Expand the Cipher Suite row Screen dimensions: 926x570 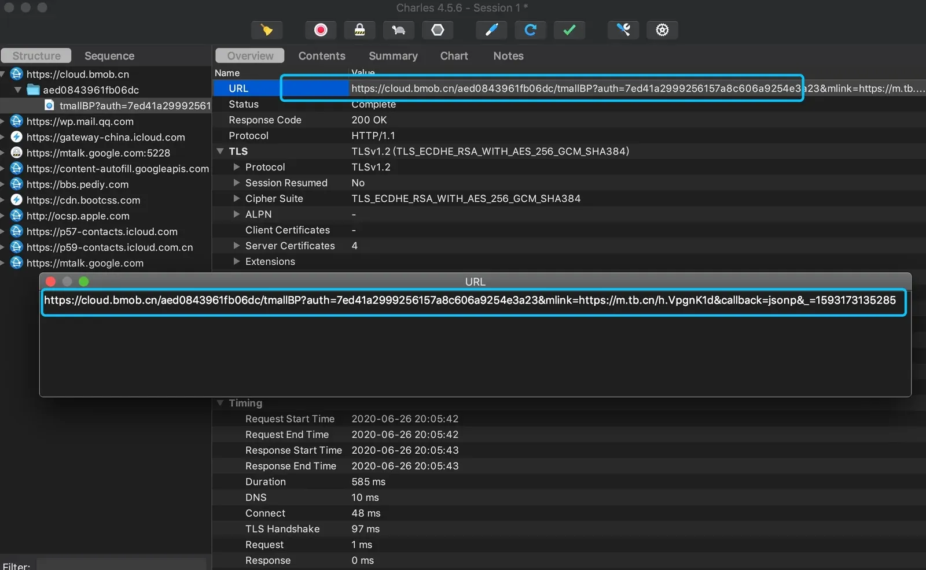pyautogui.click(x=236, y=198)
